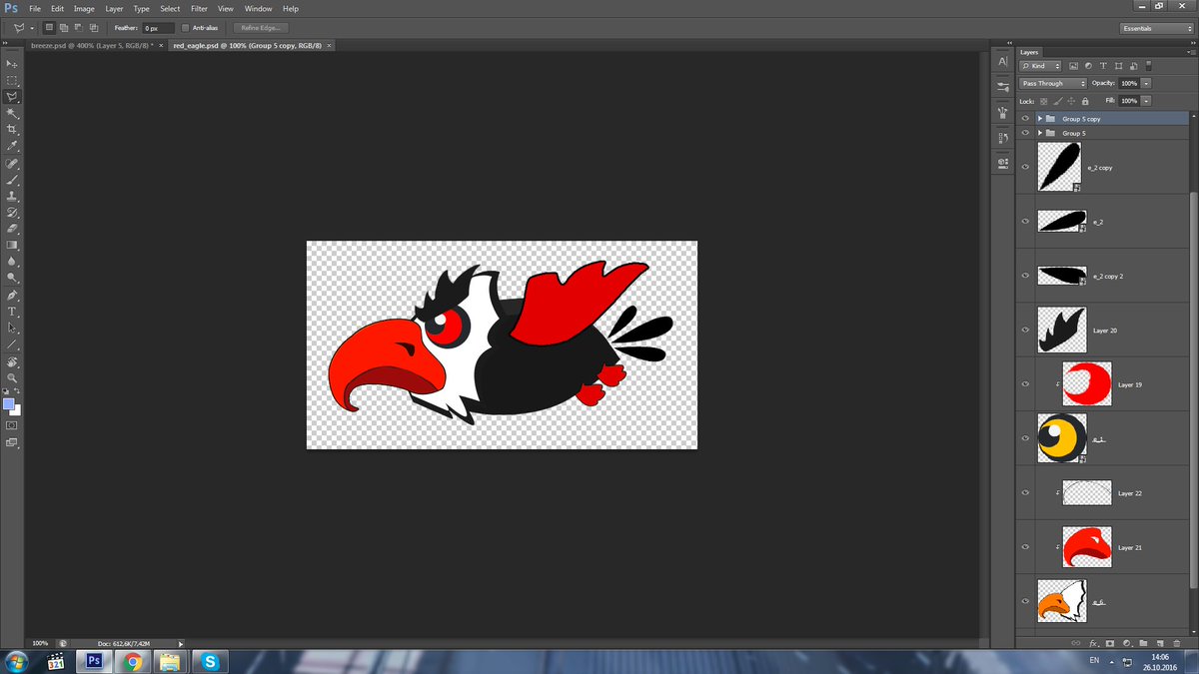Click the foreground color swatch
This screenshot has width=1199, height=674.
[x=9, y=403]
